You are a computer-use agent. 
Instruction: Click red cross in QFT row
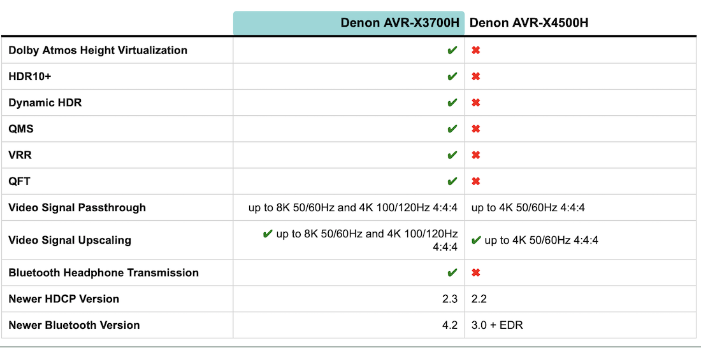pos(475,181)
